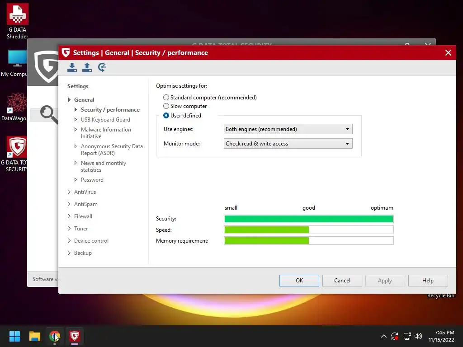Click the OK button
This screenshot has width=463, height=347.
[x=299, y=280]
